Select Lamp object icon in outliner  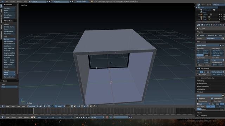pos(201,19)
